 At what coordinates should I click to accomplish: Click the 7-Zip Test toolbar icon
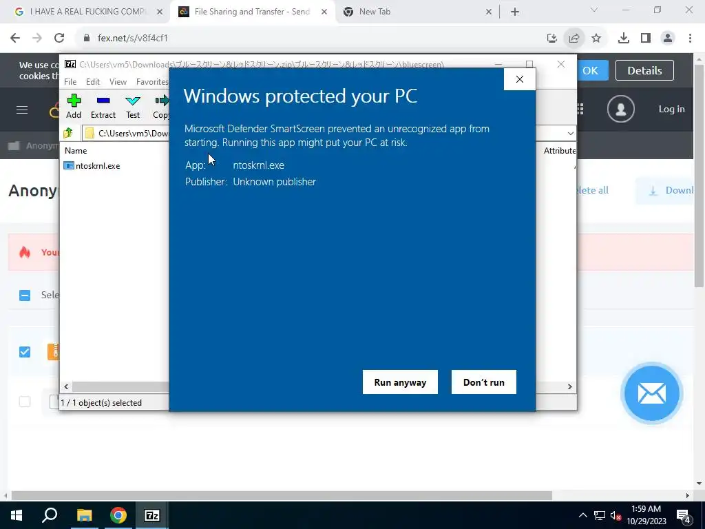click(x=133, y=107)
